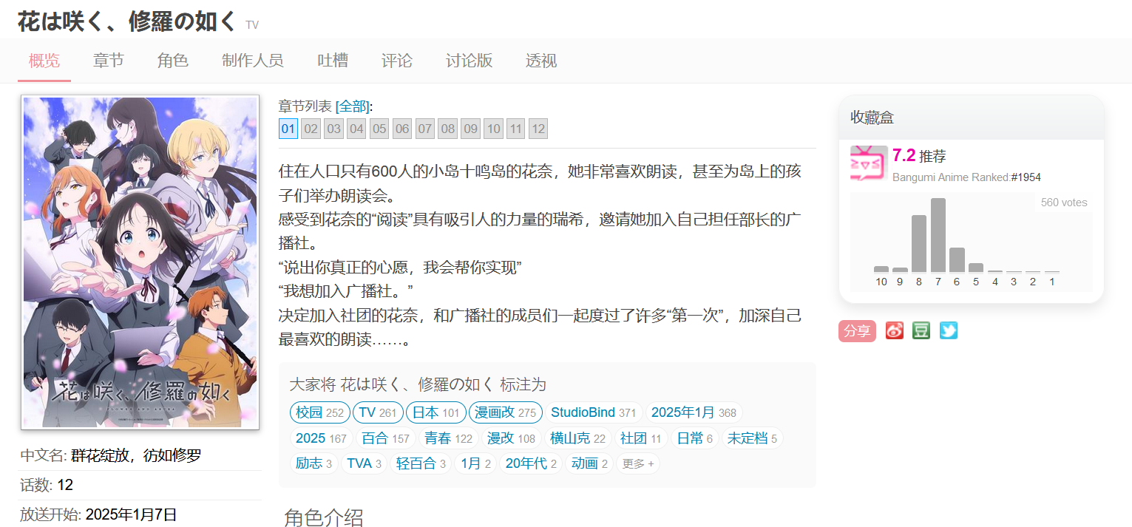Select episode 09
Viewport: 1132px width, 527px height.
[470, 129]
